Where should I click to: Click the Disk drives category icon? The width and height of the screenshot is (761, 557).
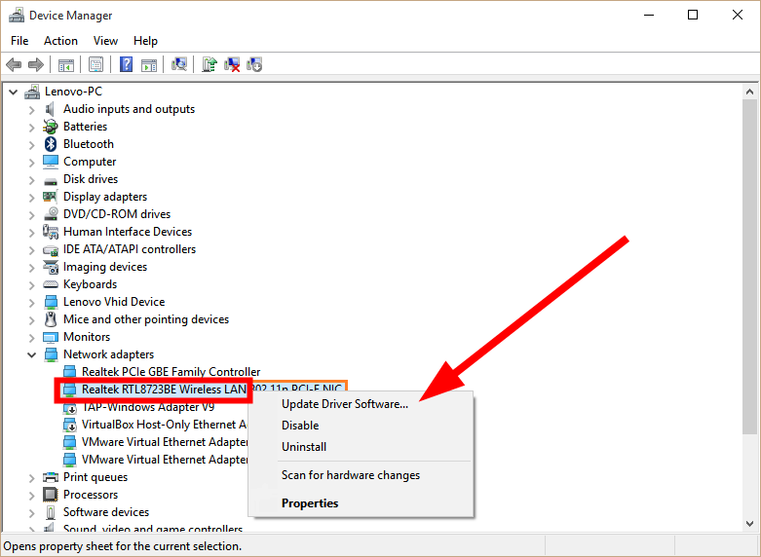tap(51, 180)
